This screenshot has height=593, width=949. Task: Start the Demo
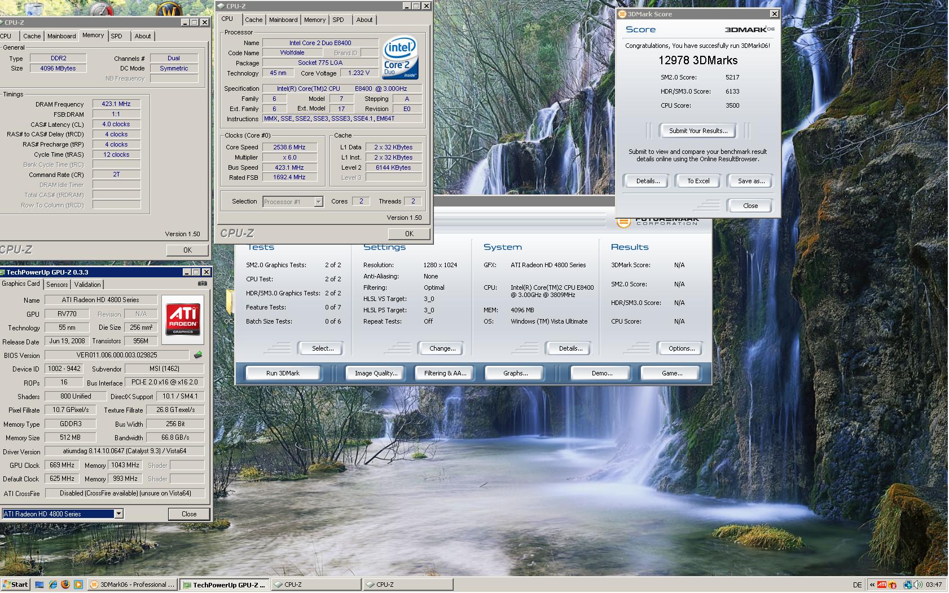coord(602,373)
